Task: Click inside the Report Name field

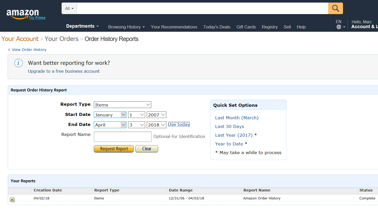Action: (123, 137)
